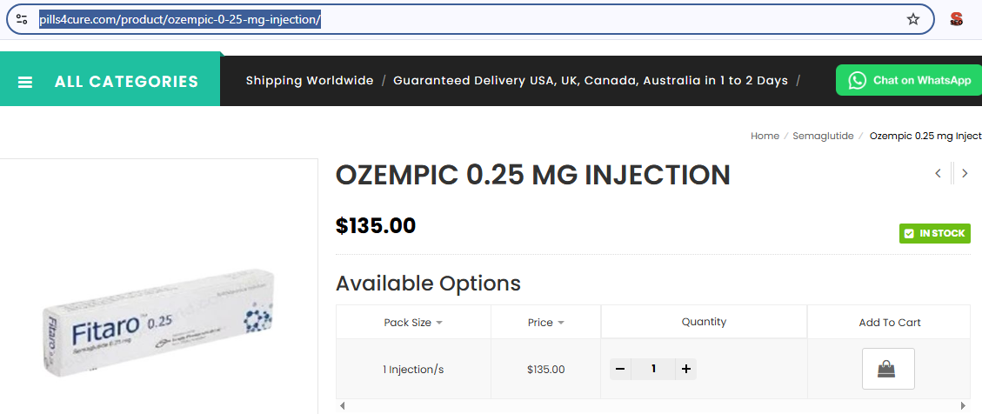Click the shopping bag add-to-cart icon
Image resolution: width=982 pixels, height=414 pixels.
pyautogui.click(x=887, y=369)
